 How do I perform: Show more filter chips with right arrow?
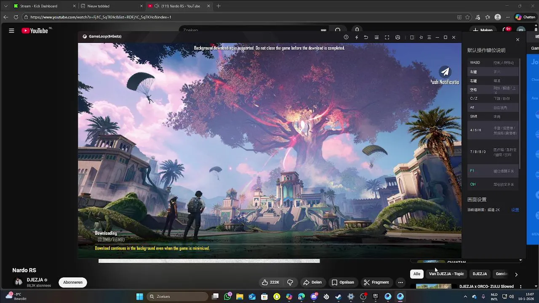click(x=516, y=274)
